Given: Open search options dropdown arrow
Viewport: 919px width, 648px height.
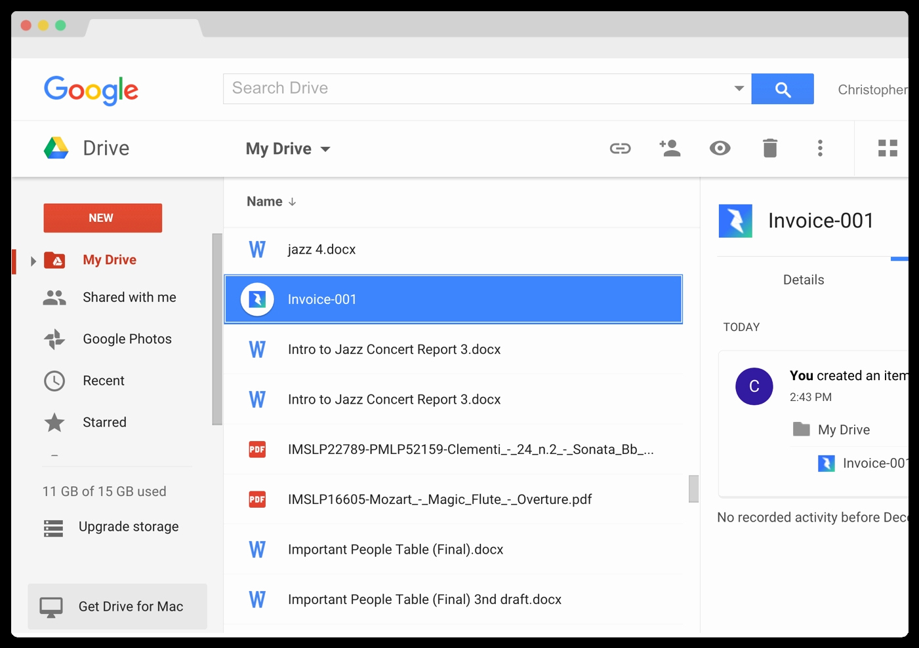Looking at the screenshot, I should click(739, 88).
